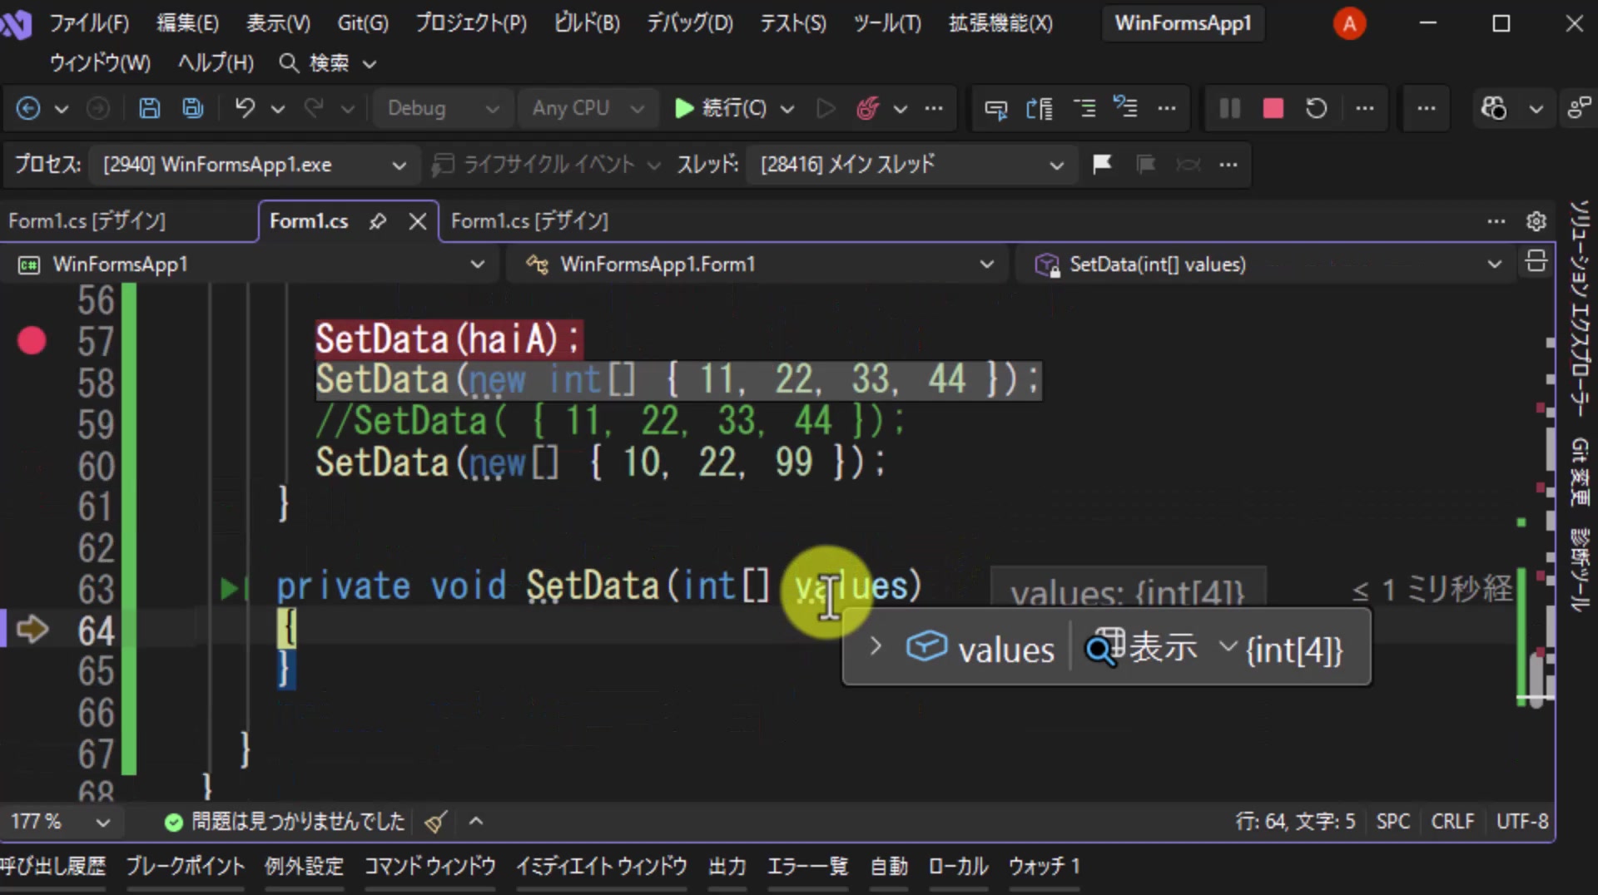Toggle the thread flag icon

click(1102, 164)
